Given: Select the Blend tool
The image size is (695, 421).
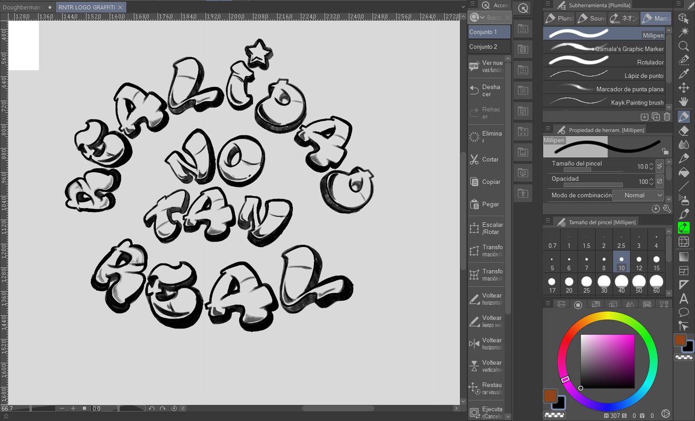Looking at the screenshot, I should click(683, 145).
